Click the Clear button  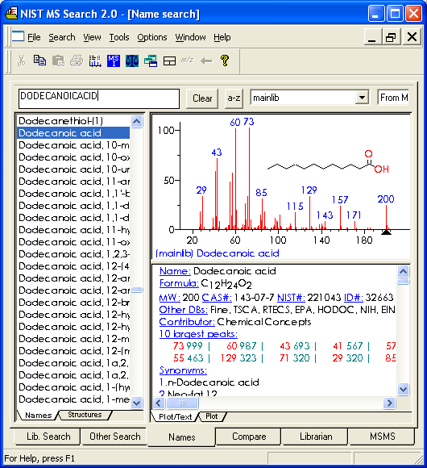coord(202,98)
